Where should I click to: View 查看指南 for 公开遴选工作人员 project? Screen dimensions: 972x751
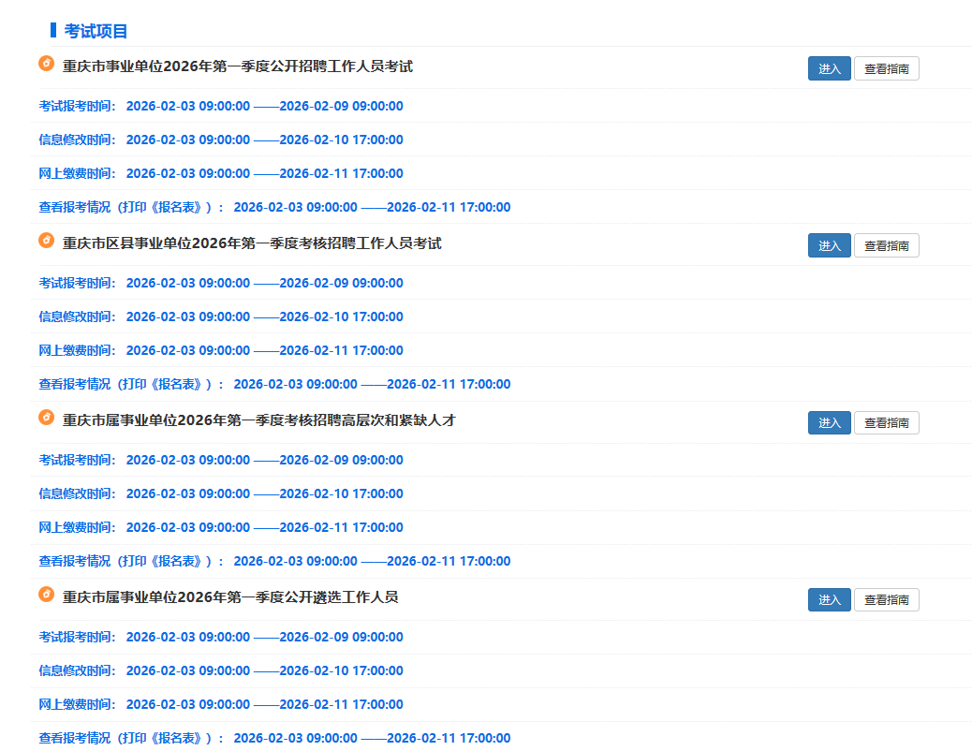[886, 600]
